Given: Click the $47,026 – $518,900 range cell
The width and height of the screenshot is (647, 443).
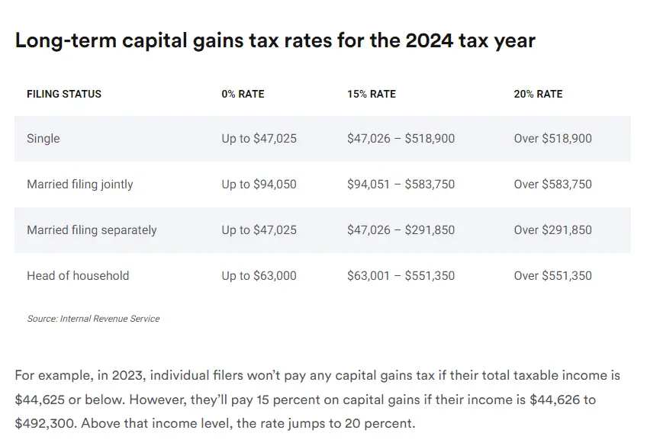Looking at the screenshot, I should [401, 139].
